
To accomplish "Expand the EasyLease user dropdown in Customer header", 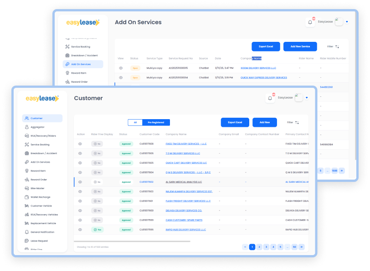I will 307,98.
